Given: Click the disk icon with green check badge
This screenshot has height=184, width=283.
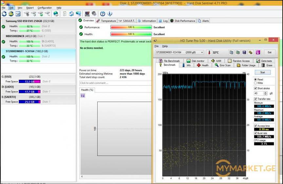Looking at the screenshot, I should (40, 14).
